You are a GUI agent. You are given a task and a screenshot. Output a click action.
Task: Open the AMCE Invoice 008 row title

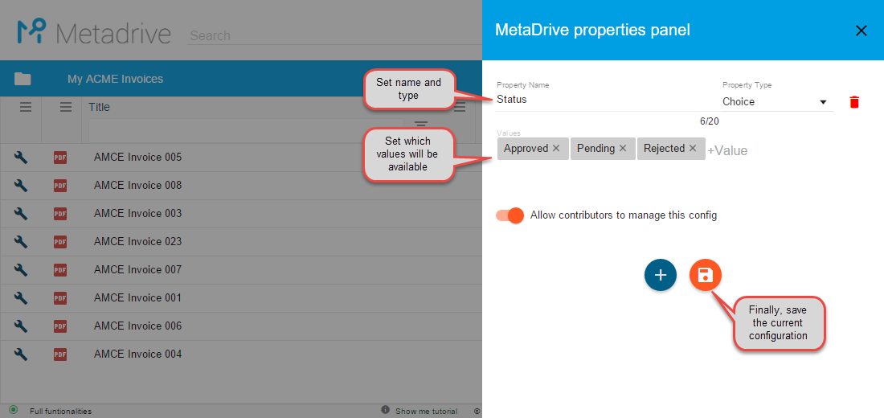point(137,185)
